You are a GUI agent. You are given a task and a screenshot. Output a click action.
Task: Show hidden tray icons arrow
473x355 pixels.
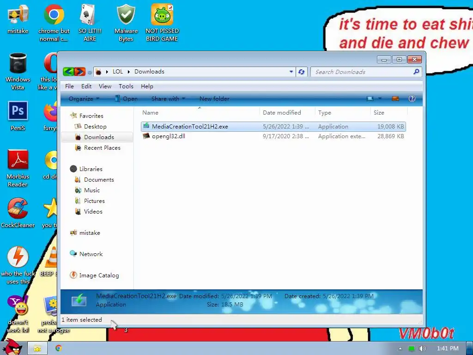click(400, 349)
